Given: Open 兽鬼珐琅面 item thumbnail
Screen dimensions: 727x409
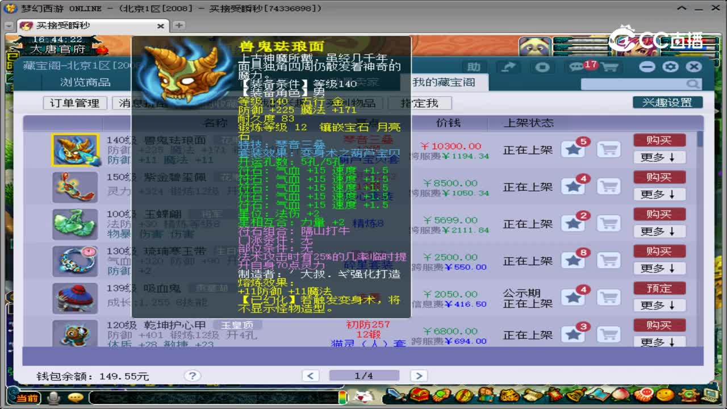Looking at the screenshot, I should pyautogui.click(x=75, y=150).
